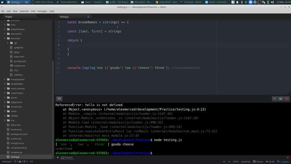Expand the node_modules folder
This screenshot has height=164, width=291.
5,88
